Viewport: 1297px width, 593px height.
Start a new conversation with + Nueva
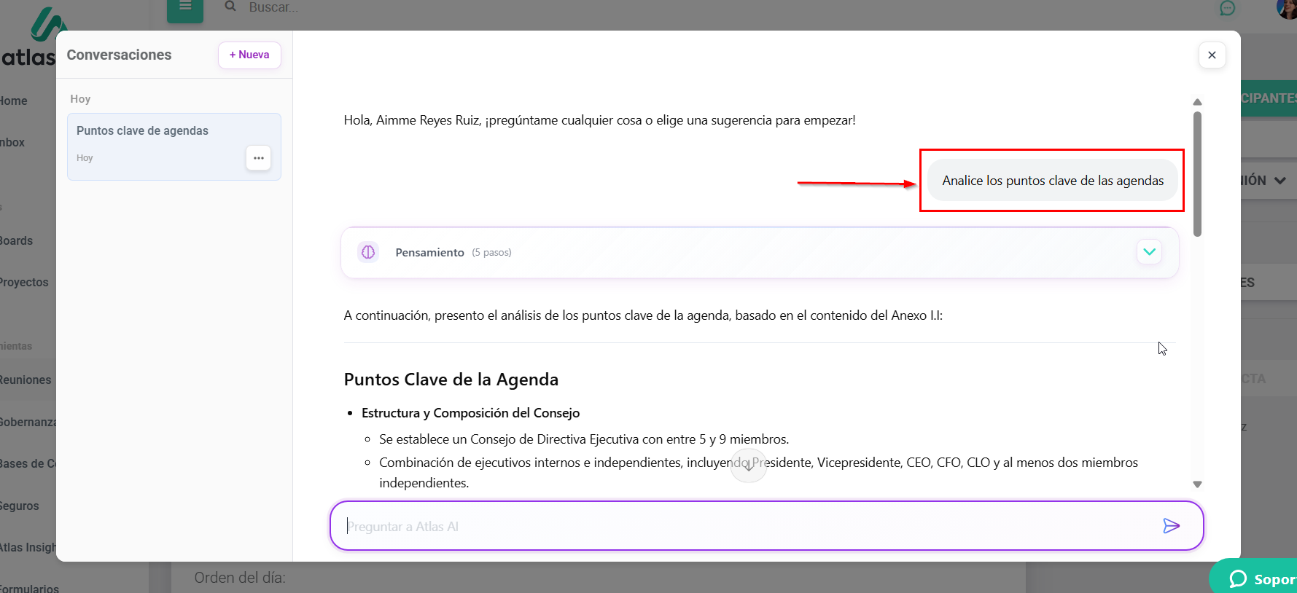[249, 55]
